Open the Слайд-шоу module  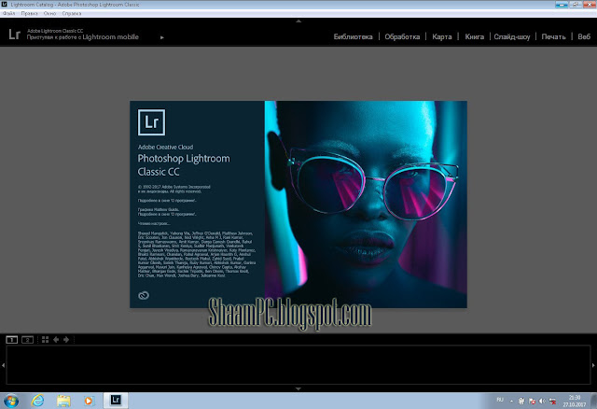coord(512,36)
